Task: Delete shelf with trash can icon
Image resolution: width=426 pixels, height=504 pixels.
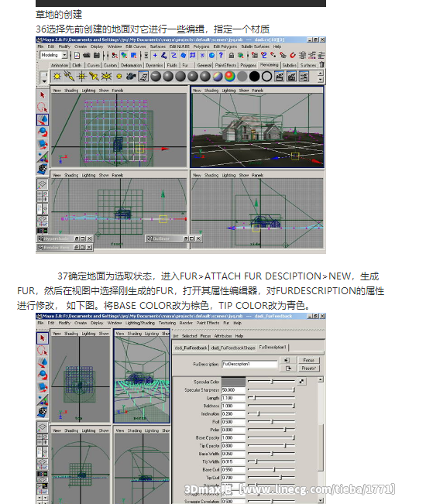Action: click(321, 64)
